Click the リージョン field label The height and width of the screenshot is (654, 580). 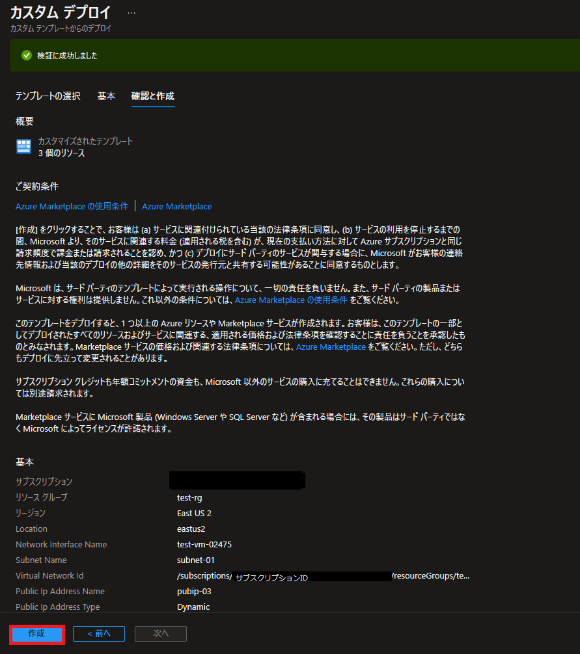31,513
